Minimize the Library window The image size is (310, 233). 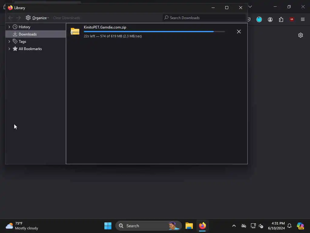[x=213, y=8]
